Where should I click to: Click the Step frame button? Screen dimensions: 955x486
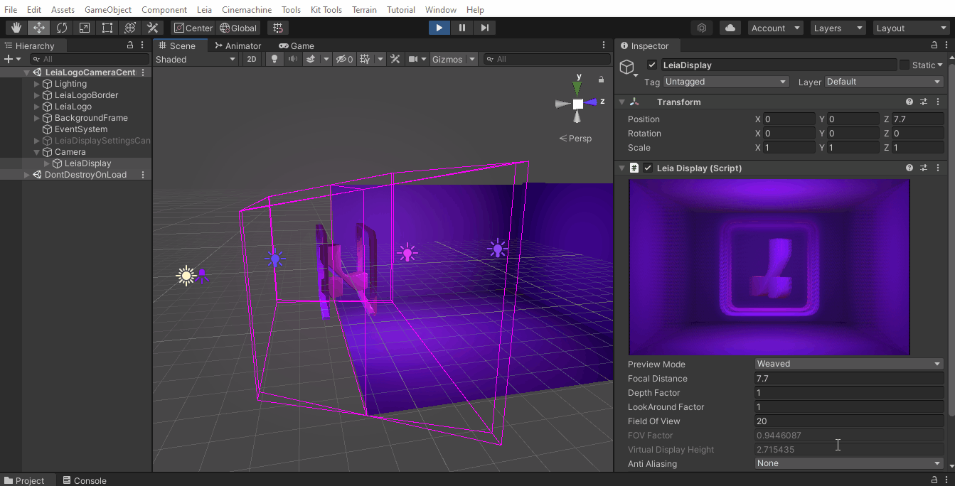(x=485, y=28)
